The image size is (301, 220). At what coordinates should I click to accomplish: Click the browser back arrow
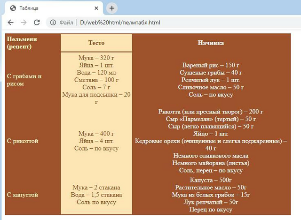click(10, 23)
